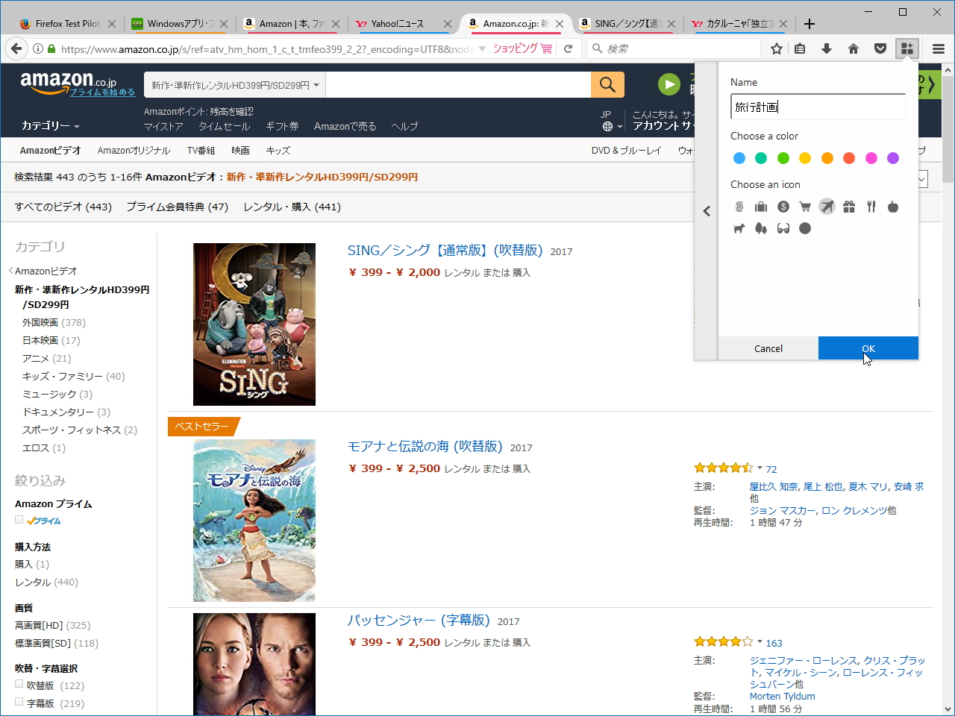This screenshot has height=716, width=955.
Task: Switch to the SING/シング tab
Action: click(x=627, y=24)
